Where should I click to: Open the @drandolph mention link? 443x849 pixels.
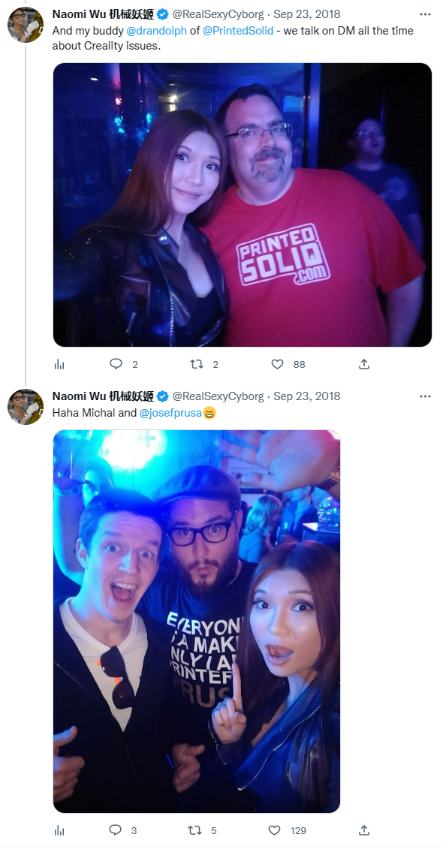click(x=156, y=31)
